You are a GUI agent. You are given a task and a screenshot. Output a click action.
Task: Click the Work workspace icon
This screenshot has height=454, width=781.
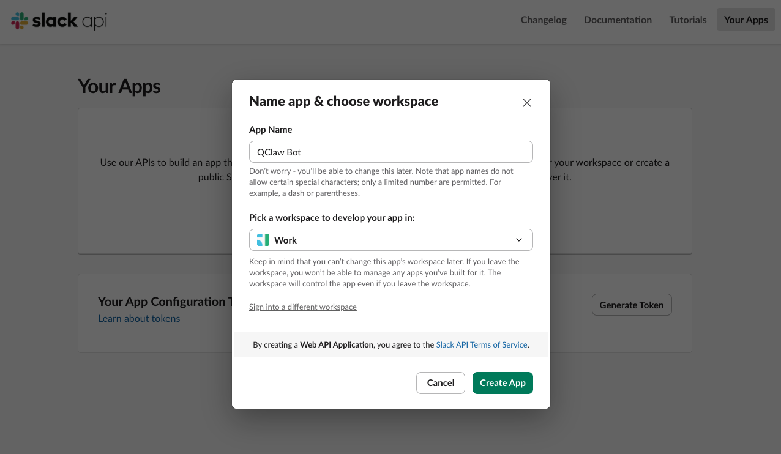tap(263, 240)
